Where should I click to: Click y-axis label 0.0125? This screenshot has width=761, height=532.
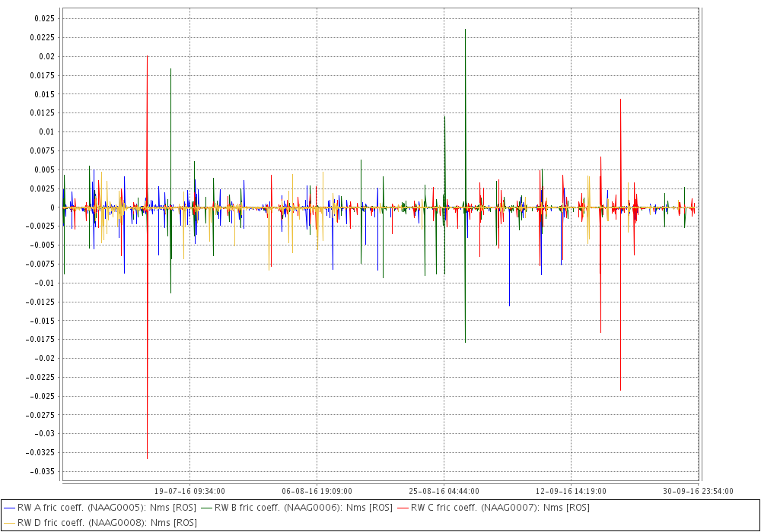43,113
